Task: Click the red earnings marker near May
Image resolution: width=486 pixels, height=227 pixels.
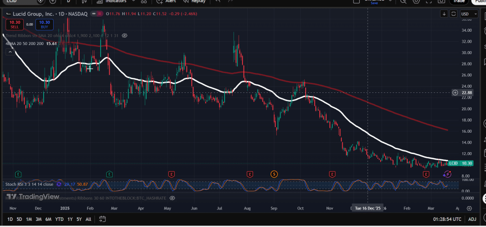Action: (171, 174)
